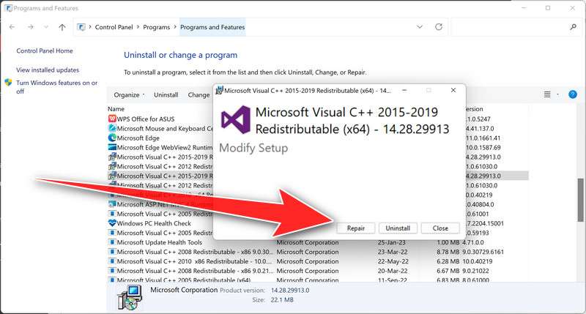Viewport: 586px width, 314px height.
Task: Open the view options list icon
Action: point(547,94)
